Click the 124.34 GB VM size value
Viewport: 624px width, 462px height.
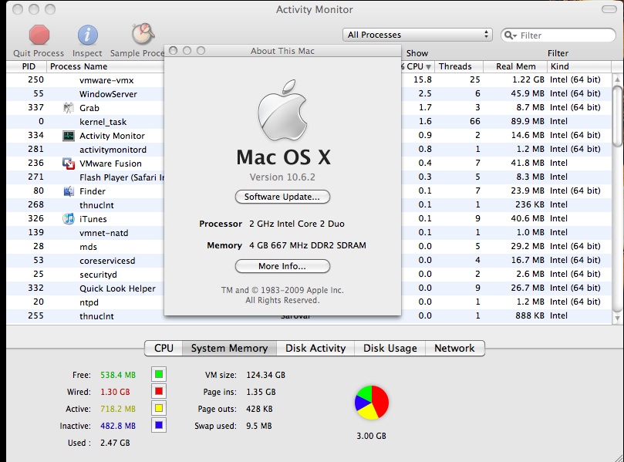tap(265, 375)
